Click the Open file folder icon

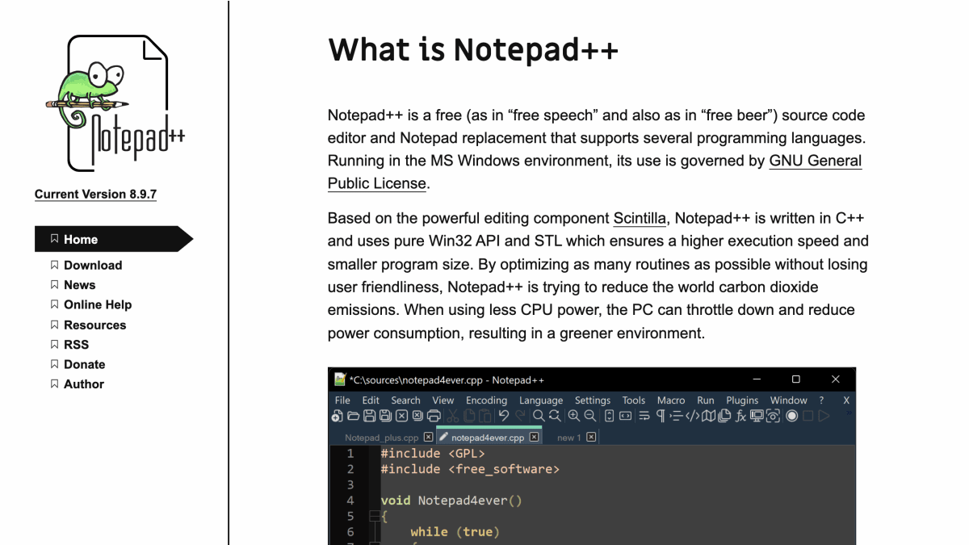[353, 416]
